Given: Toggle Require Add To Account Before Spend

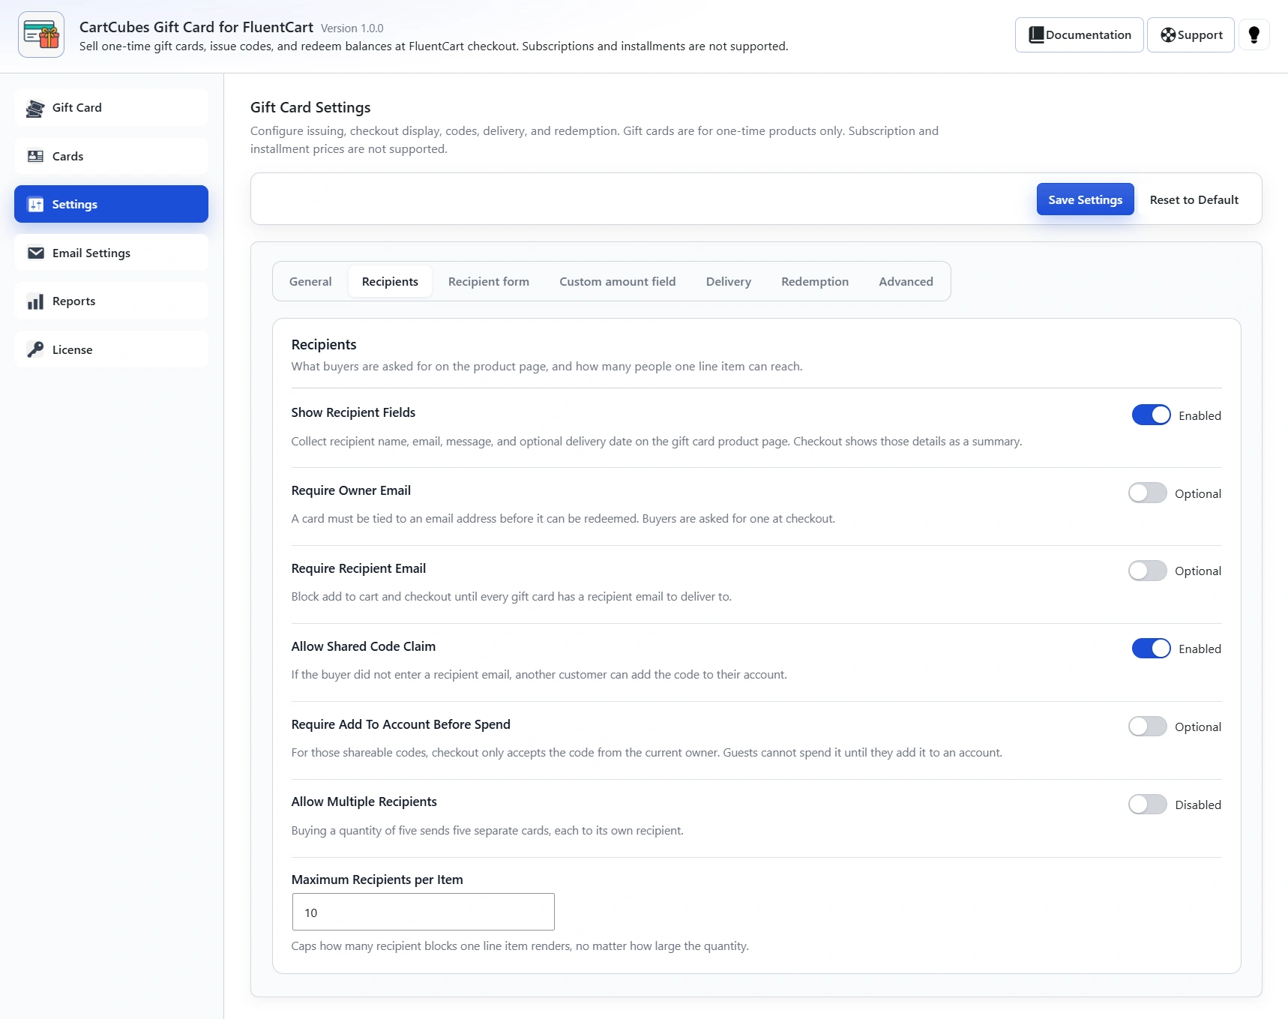Looking at the screenshot, I should [1147, 726].
